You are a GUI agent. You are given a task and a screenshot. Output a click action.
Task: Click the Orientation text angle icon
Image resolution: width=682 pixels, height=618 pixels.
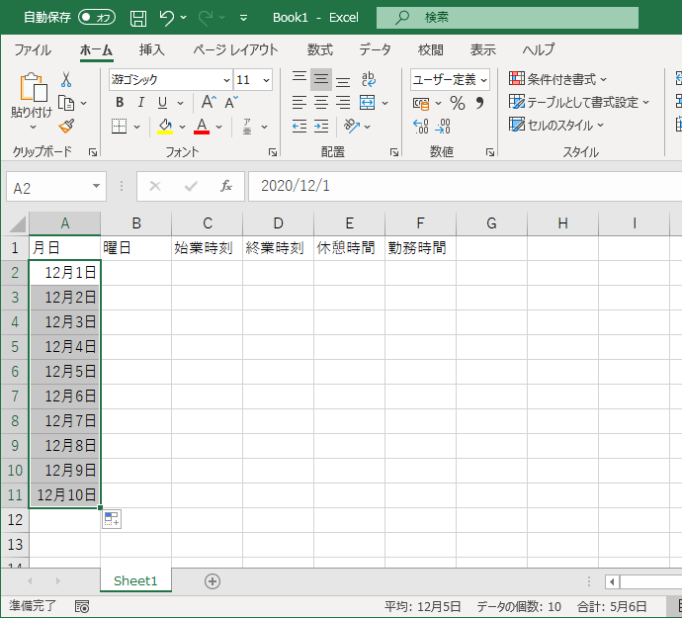(352, 127)
